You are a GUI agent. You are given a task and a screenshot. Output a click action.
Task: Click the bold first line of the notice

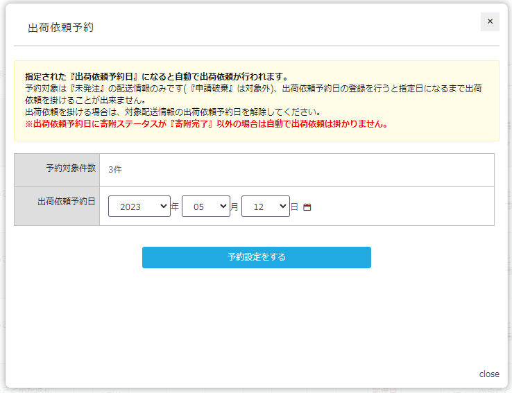156,77
